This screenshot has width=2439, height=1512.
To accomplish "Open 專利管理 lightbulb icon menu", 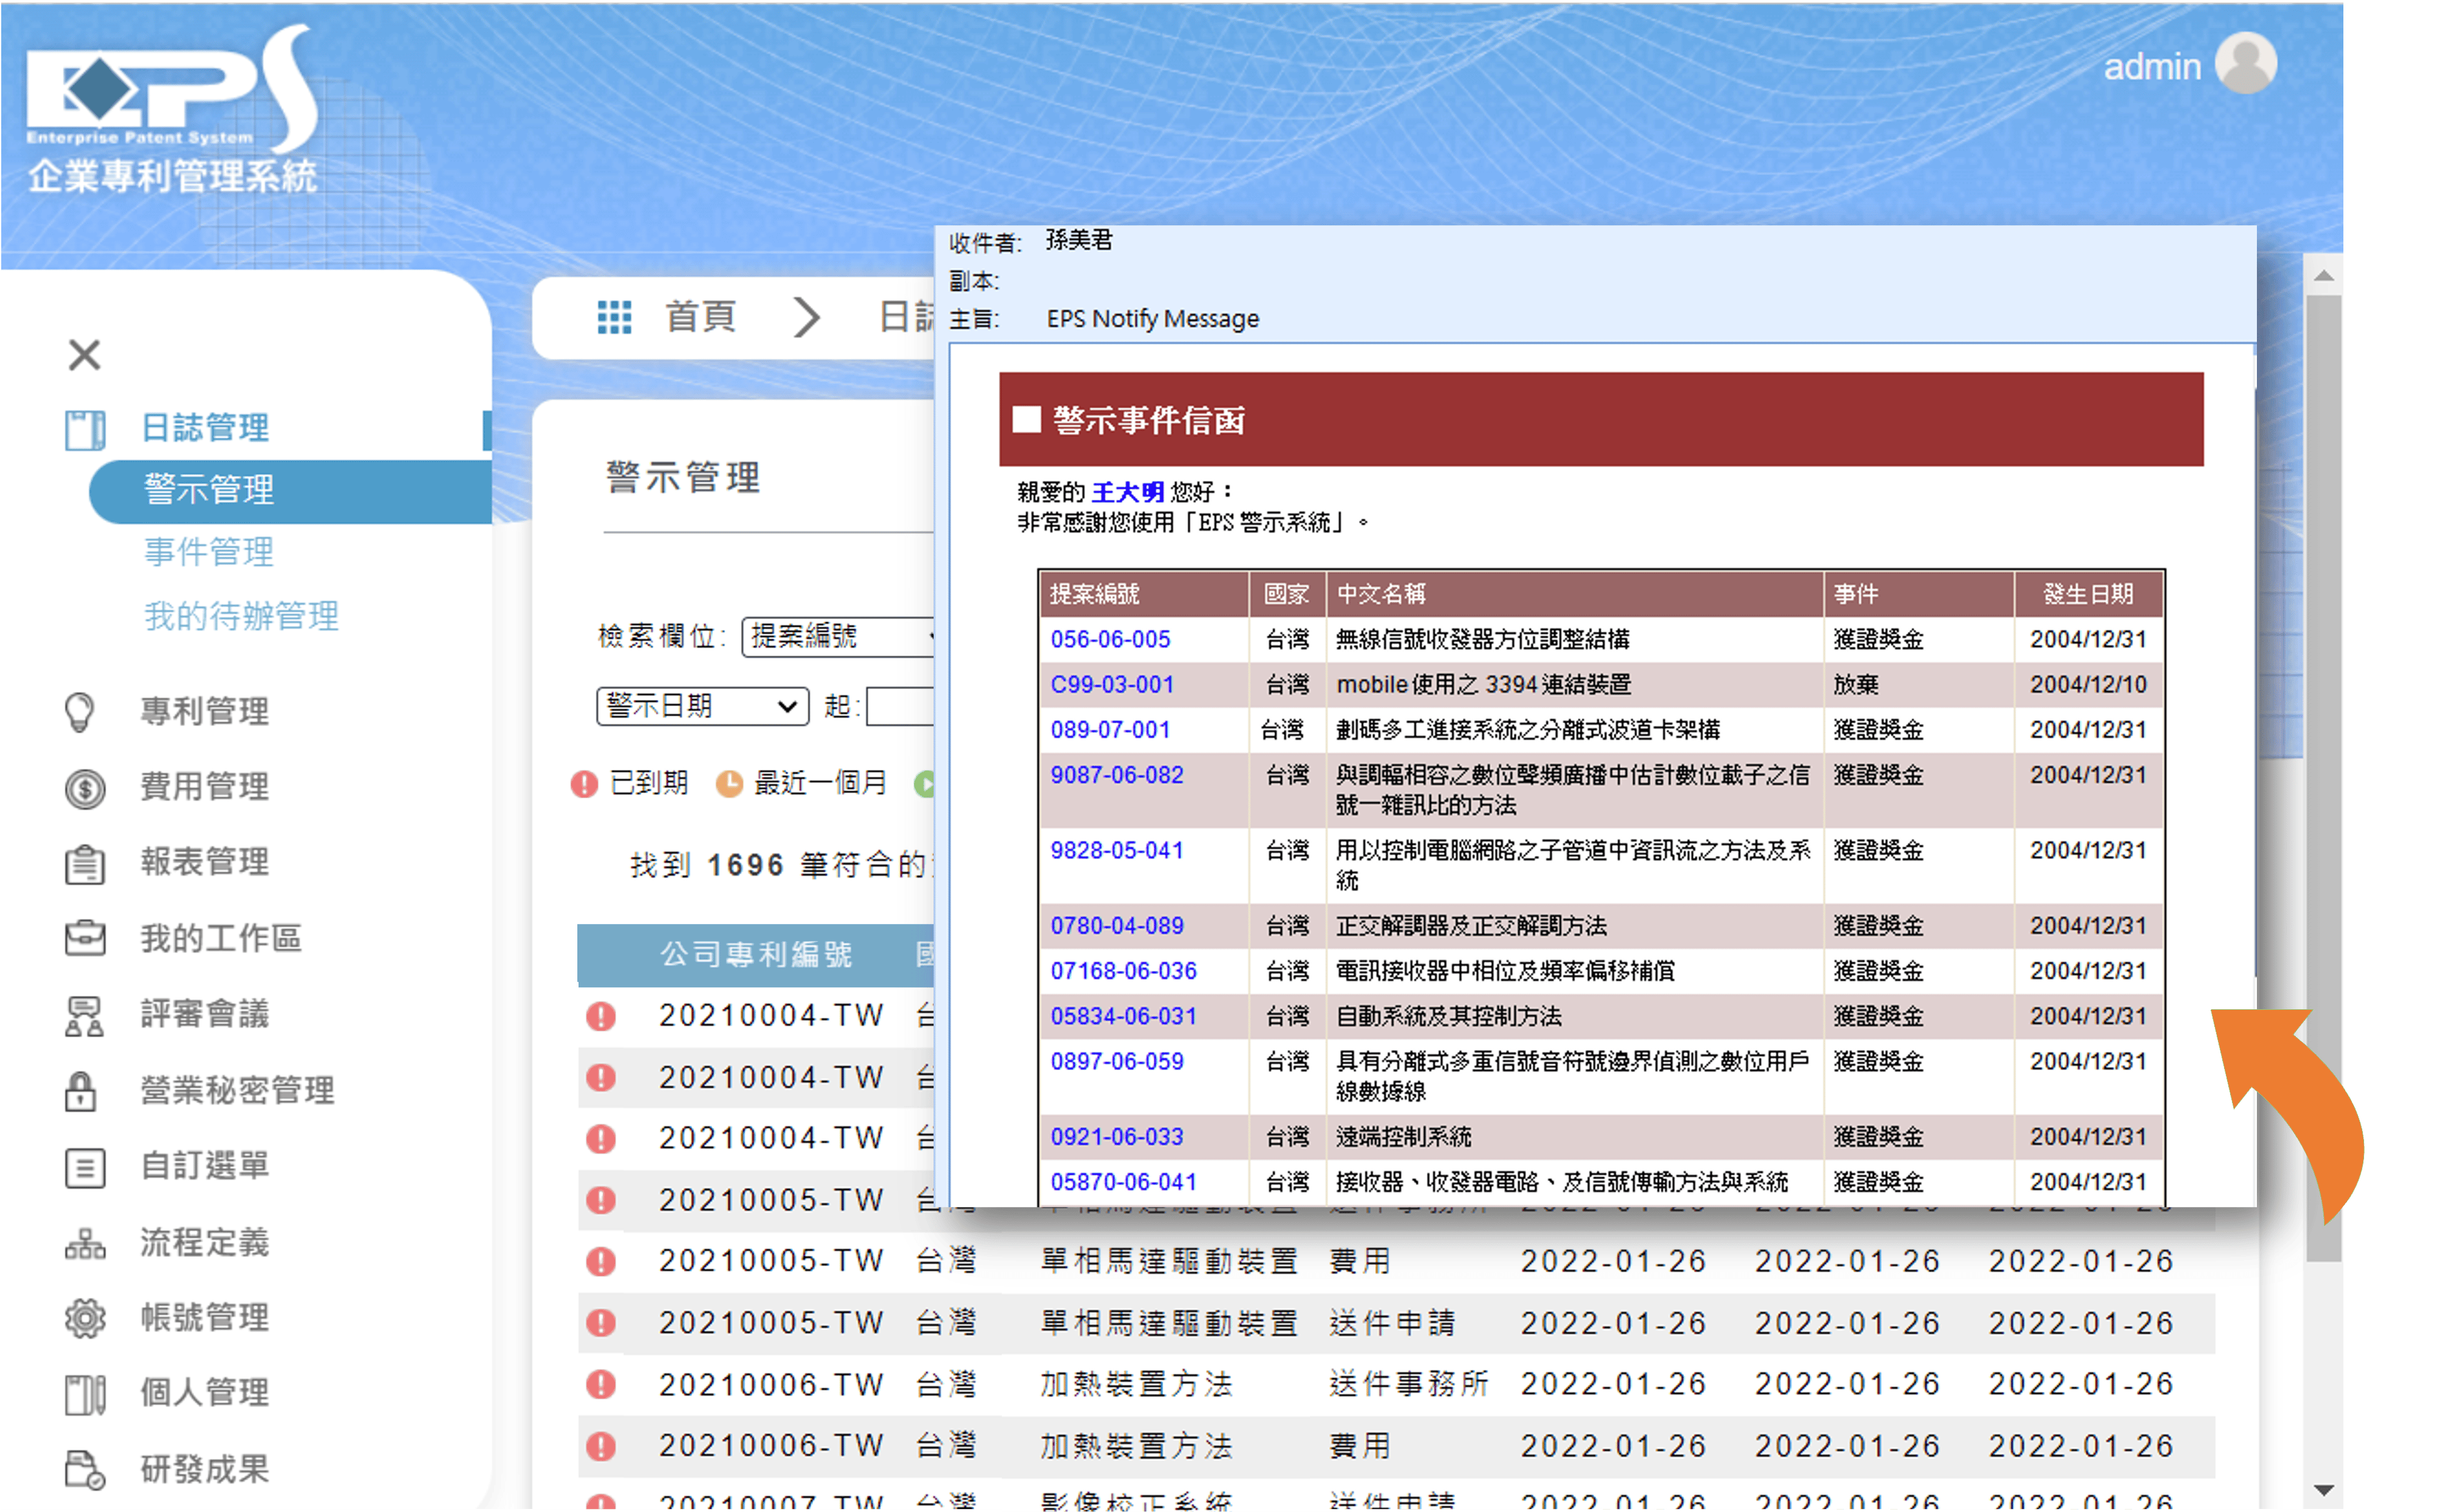I will tap(80, 712).
